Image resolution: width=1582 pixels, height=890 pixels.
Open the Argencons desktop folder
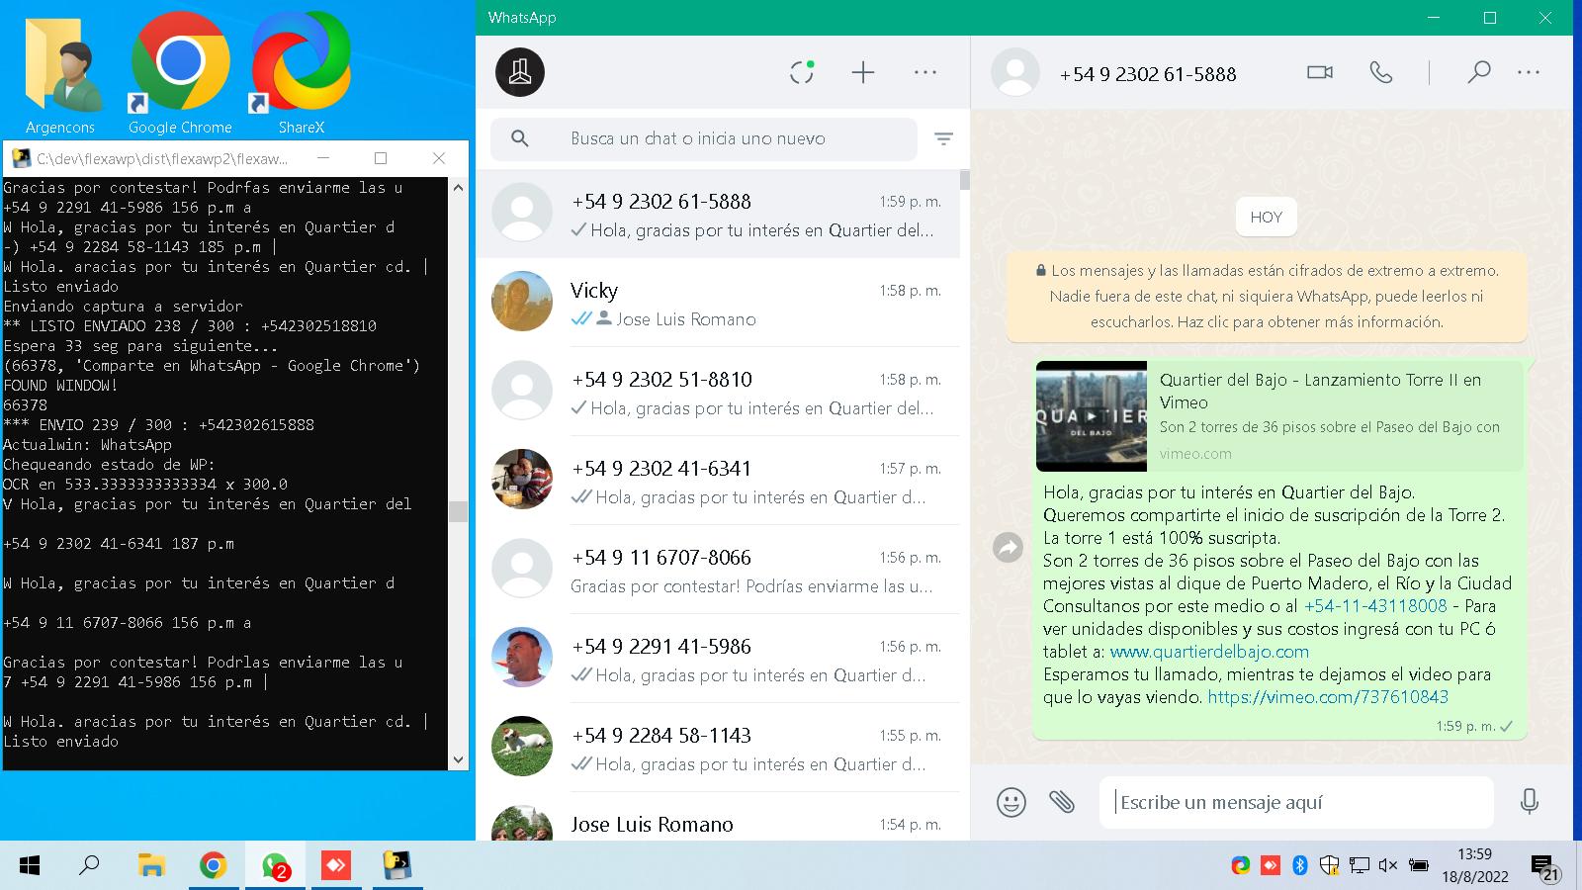[x=60, y=74]
